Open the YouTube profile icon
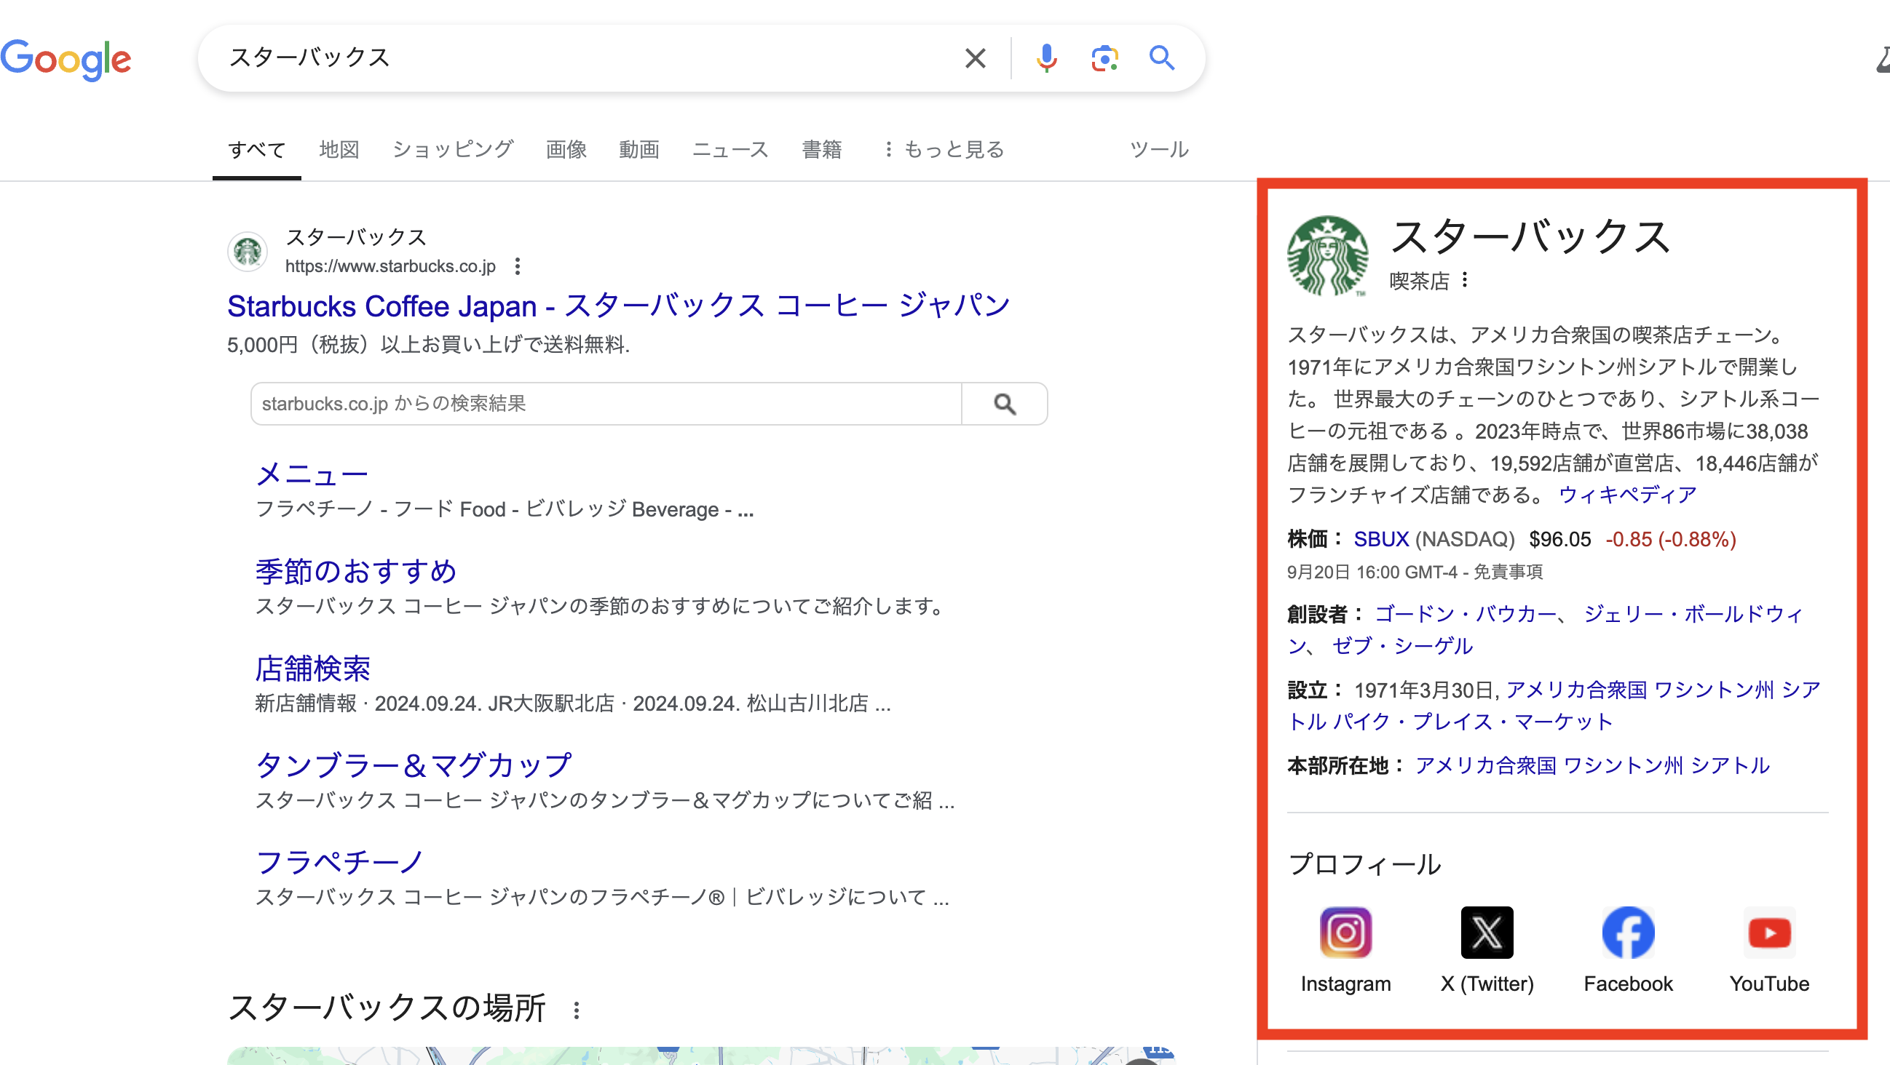The height and width of the screenshot is (1065, 1890). tap(1770, 933)
